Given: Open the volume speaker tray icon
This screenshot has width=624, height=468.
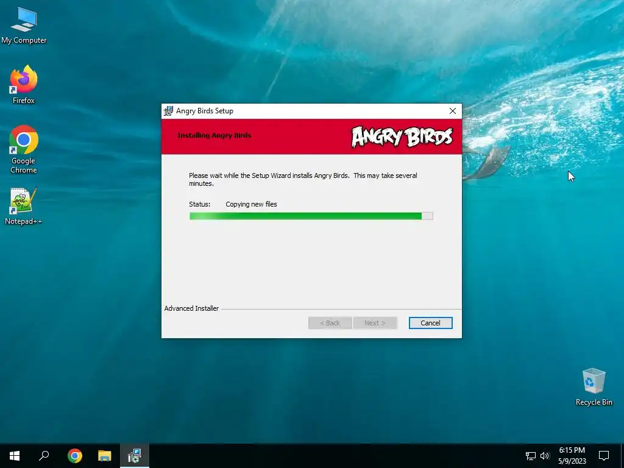Looking at the screenshot, I should (545, 456).
